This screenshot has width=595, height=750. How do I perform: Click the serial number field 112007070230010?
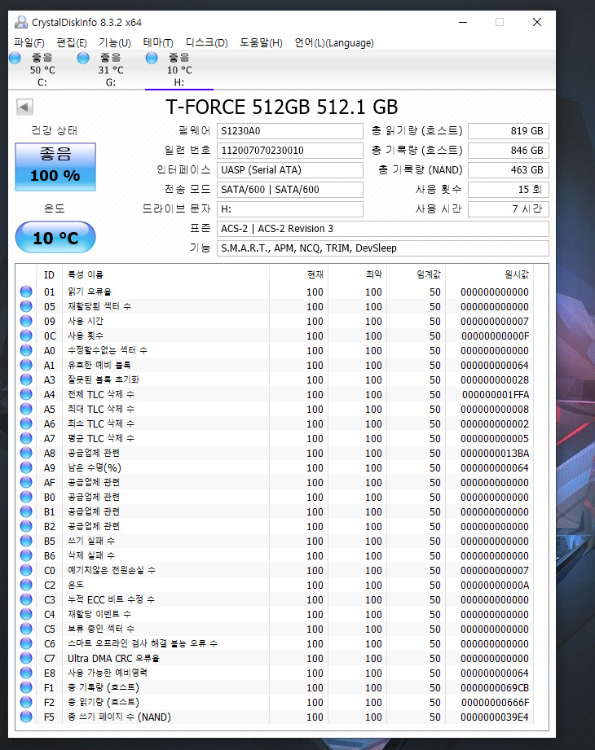289,151
